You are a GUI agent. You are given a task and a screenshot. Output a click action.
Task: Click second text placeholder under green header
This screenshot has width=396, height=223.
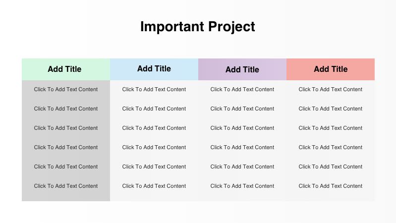66,109
